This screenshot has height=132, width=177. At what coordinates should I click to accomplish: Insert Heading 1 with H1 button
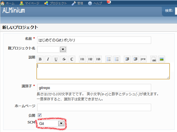(82, 59)
